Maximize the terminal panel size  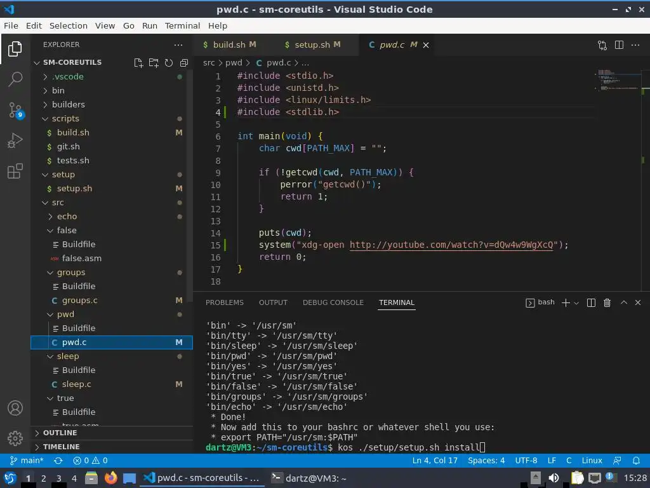[624, 302]
